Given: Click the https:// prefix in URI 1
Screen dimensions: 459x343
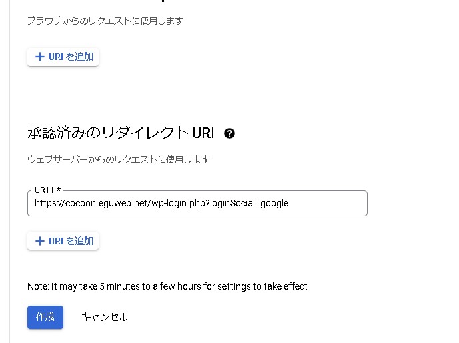Looking at the screenshot, I should pyautogui.click(x=47, y=204).
